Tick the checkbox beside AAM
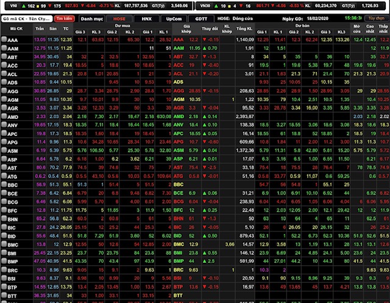The image size is (390, 303). click(4, 48)
